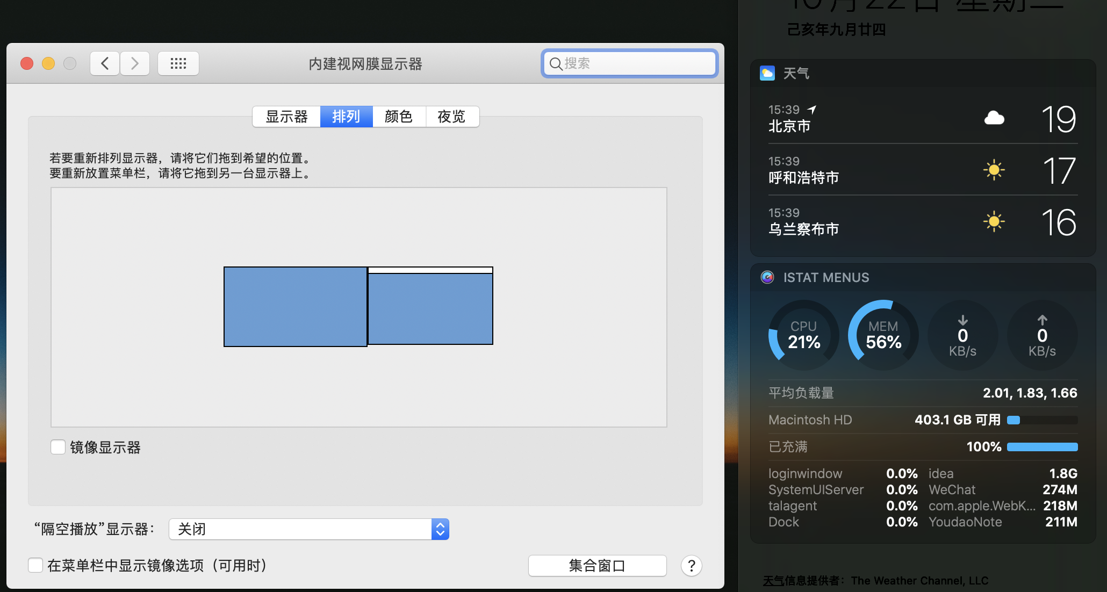Image resolution: width=1107 pixels, height=592 pixels.
Task: Open the MEM 56% gauge
Action: pyautogui.click(x=883, y=335)
